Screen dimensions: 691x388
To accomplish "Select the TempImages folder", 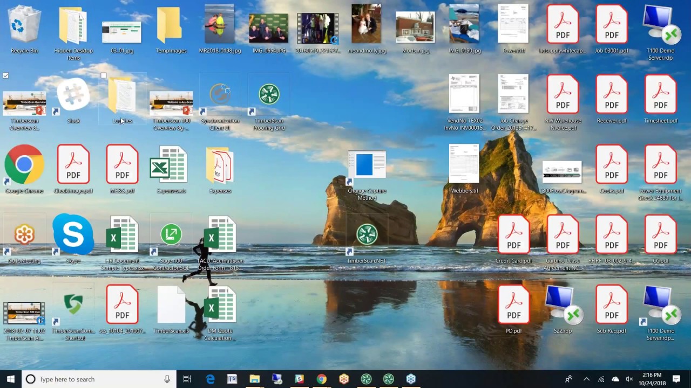I will (171, 30).
